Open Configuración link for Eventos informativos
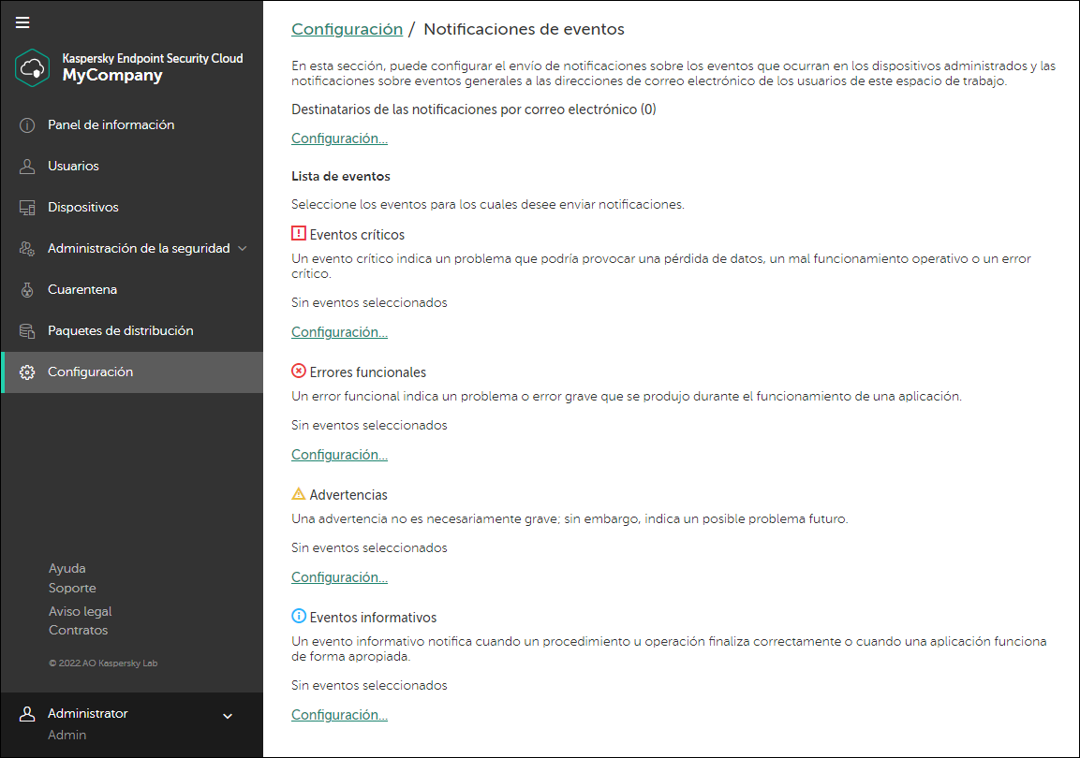 pos(339,715)
